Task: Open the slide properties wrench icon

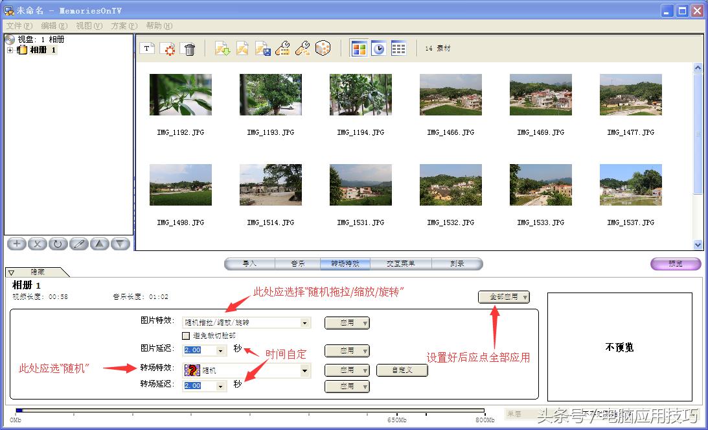Action: tap(283, 48)
